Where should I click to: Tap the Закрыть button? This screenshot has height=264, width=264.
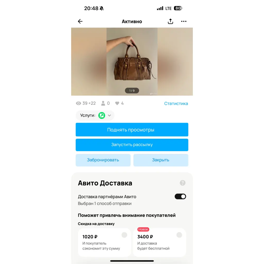pos(161,160)
